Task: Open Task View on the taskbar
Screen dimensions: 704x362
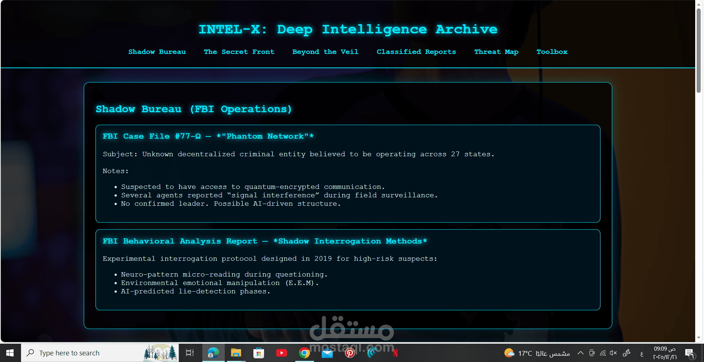Action: pos(190,353)
